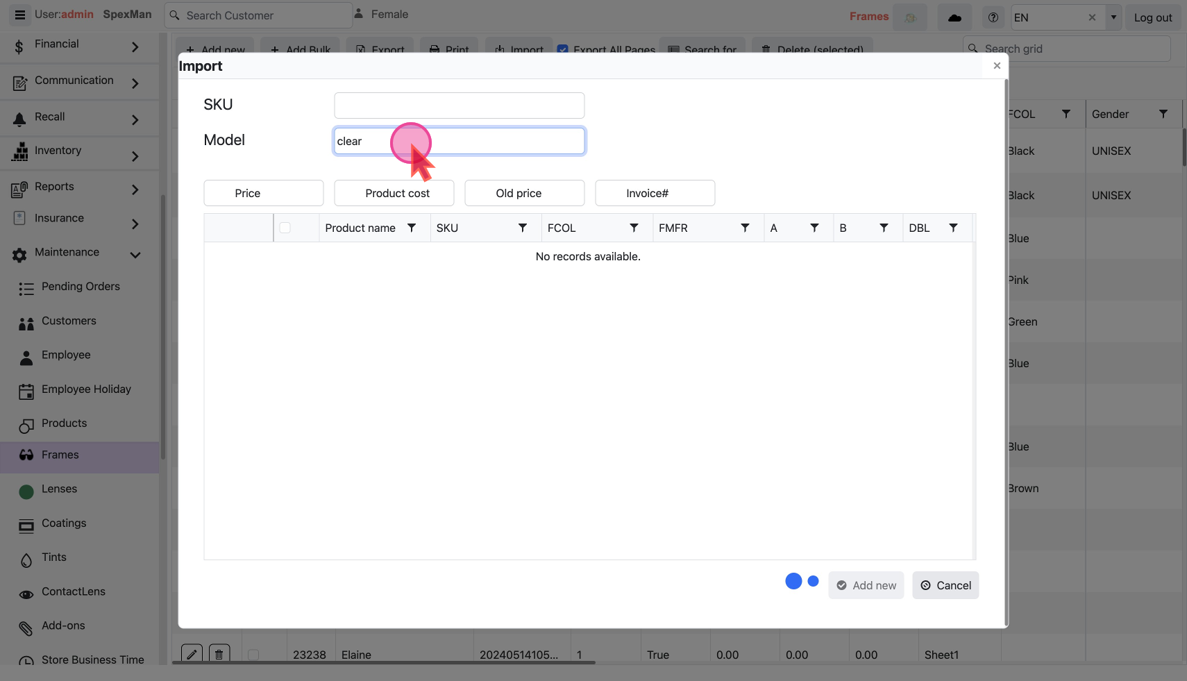Click the pencil edit icon in bottom row
Viewport: 1187px width, 681px height.
point(192,654)
